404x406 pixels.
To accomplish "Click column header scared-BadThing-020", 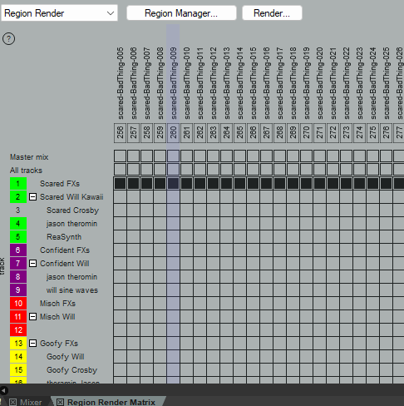I will [x=320, y=83].
